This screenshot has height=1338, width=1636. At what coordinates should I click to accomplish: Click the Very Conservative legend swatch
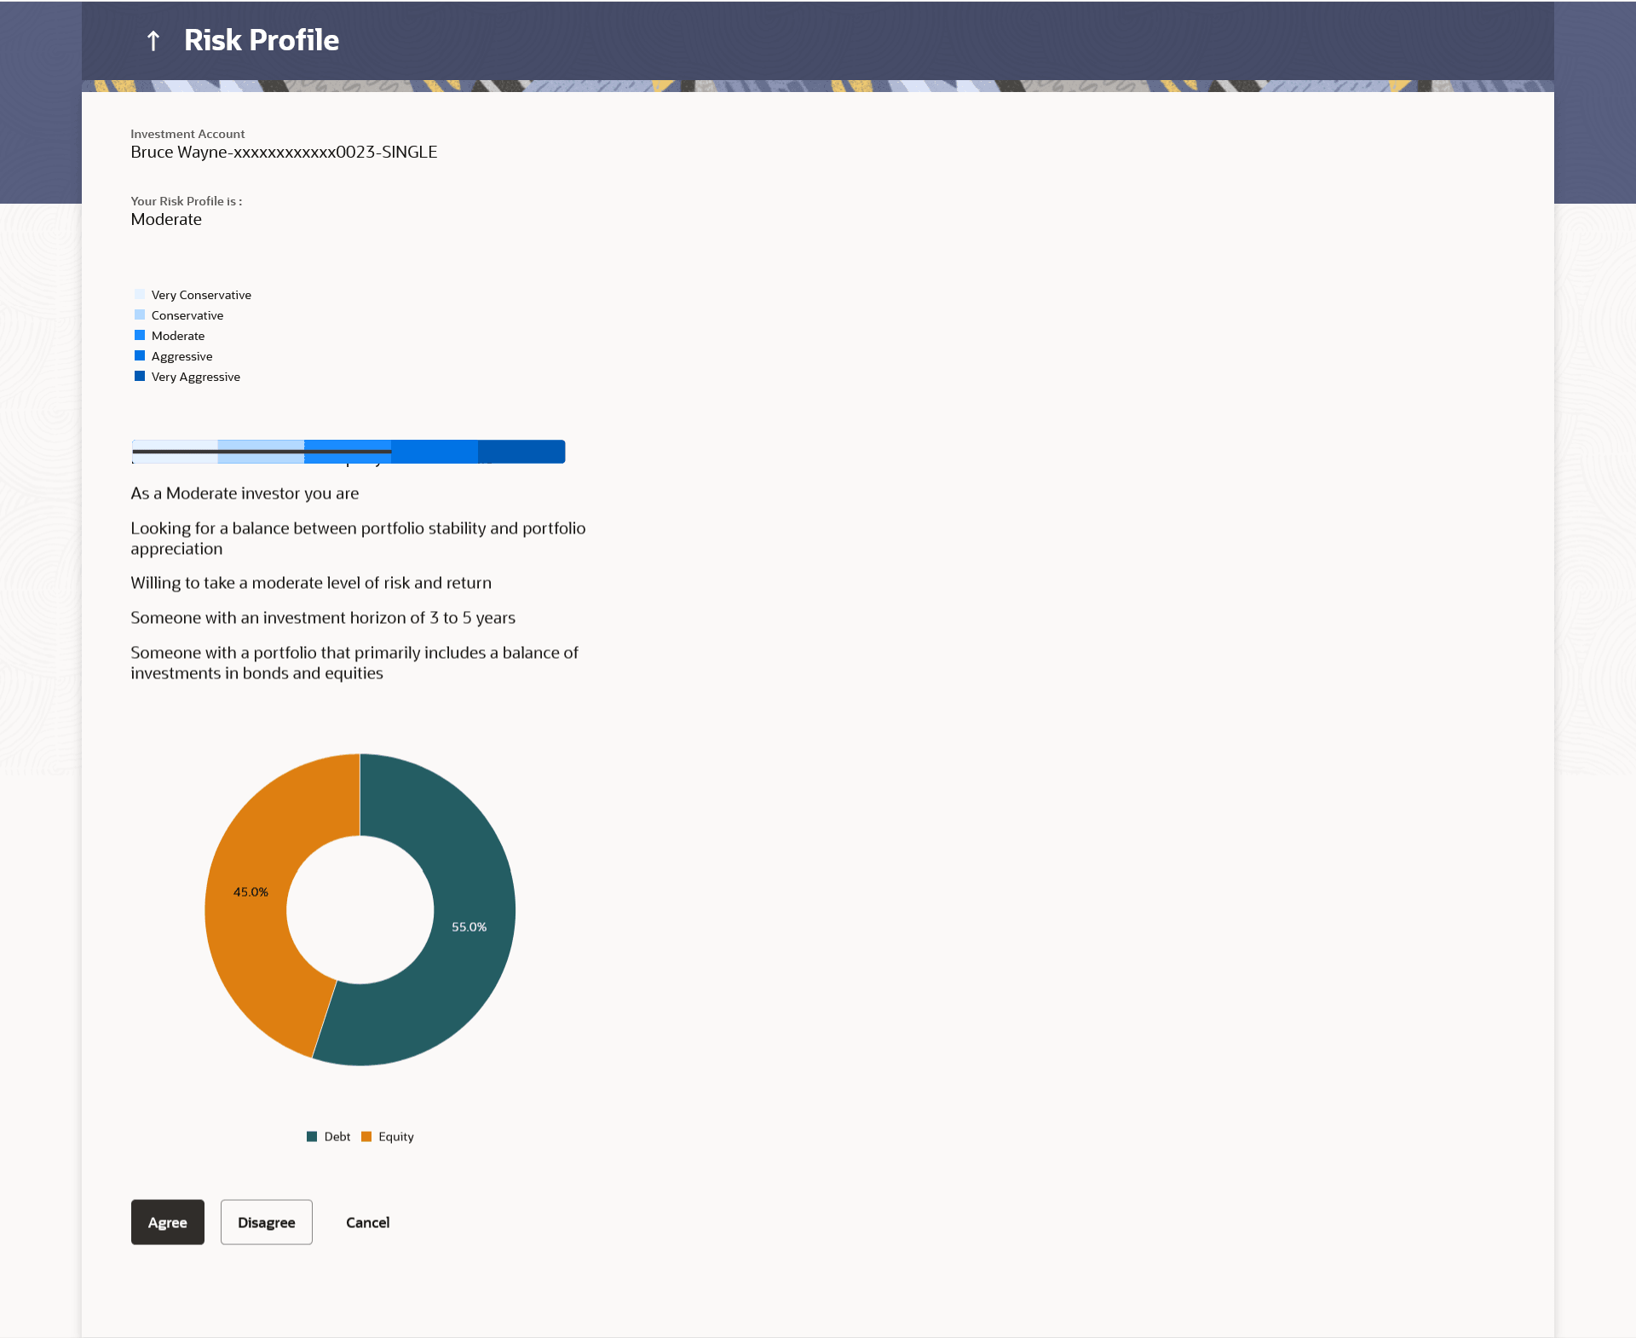pyautogui.click(x=140, y=295)
